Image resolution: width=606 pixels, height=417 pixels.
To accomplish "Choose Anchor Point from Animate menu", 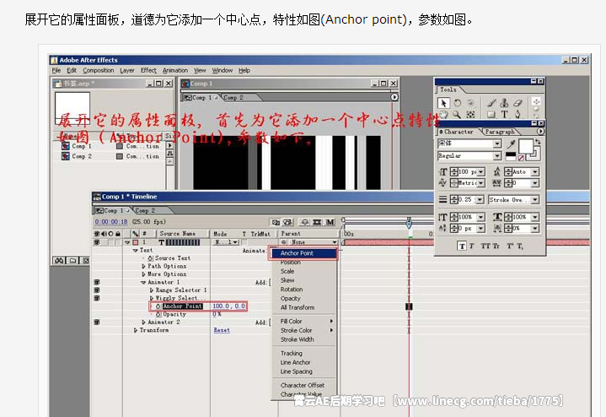I will [303, 253].
